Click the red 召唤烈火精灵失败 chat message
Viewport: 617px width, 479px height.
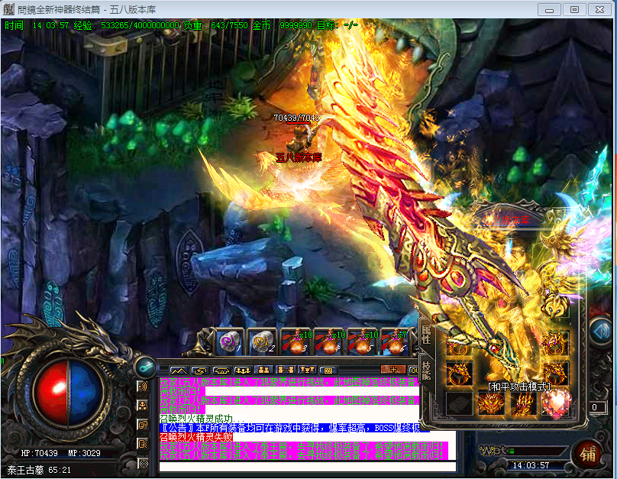point(196,437)
